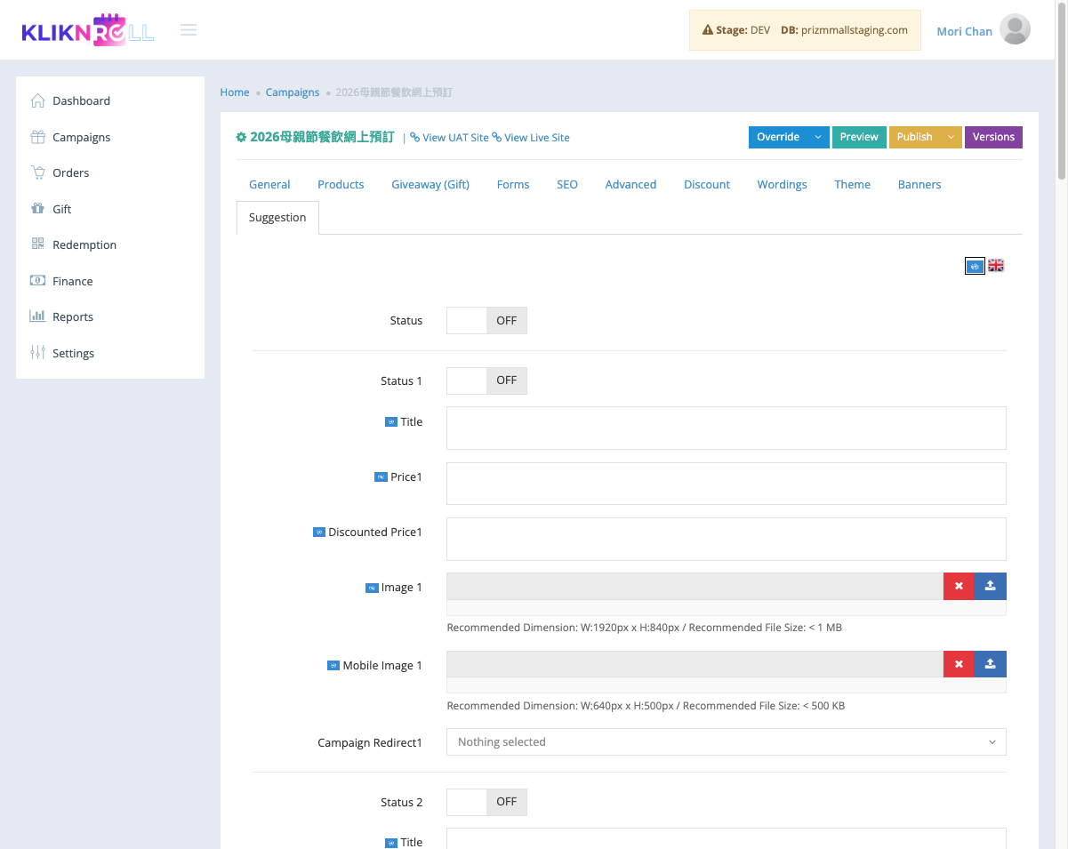Toggle the hamburger sidebar menu icon

189,30
